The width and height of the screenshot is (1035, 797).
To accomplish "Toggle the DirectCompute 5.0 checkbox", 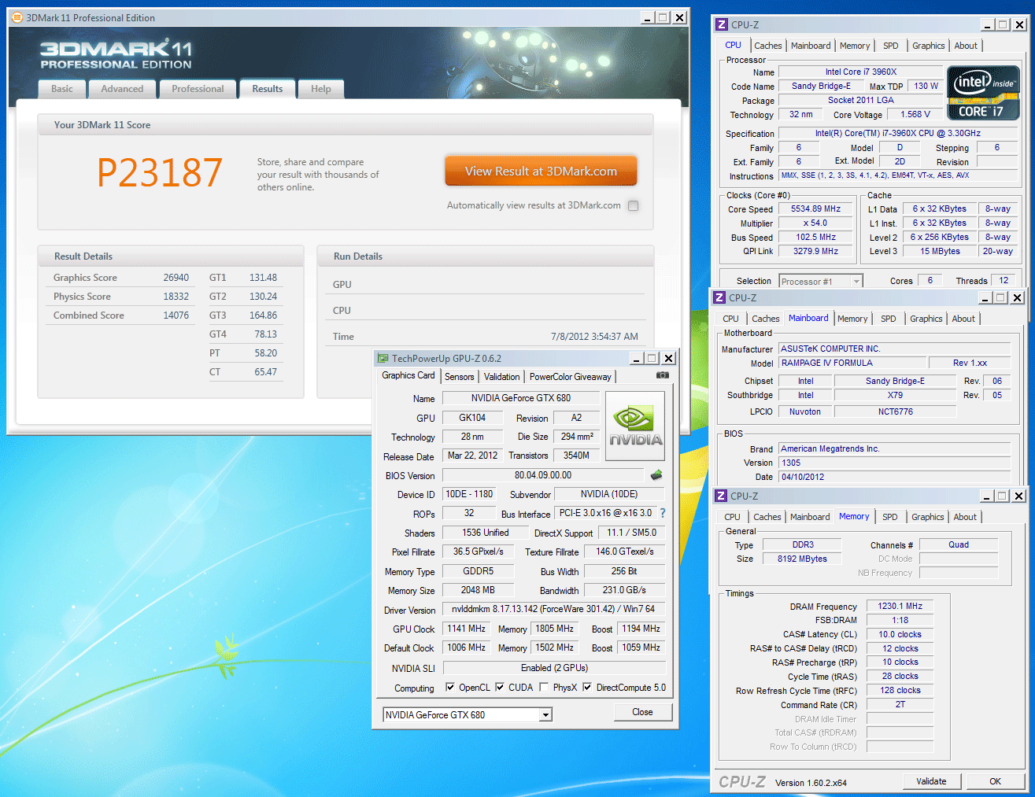I will point(586,687).
